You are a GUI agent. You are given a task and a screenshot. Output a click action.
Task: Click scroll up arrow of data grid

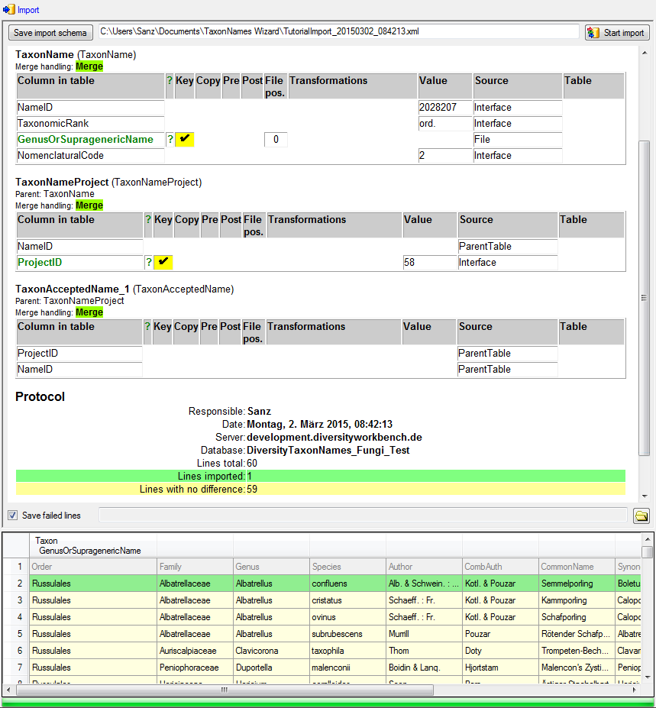click(x=647, y=551)
